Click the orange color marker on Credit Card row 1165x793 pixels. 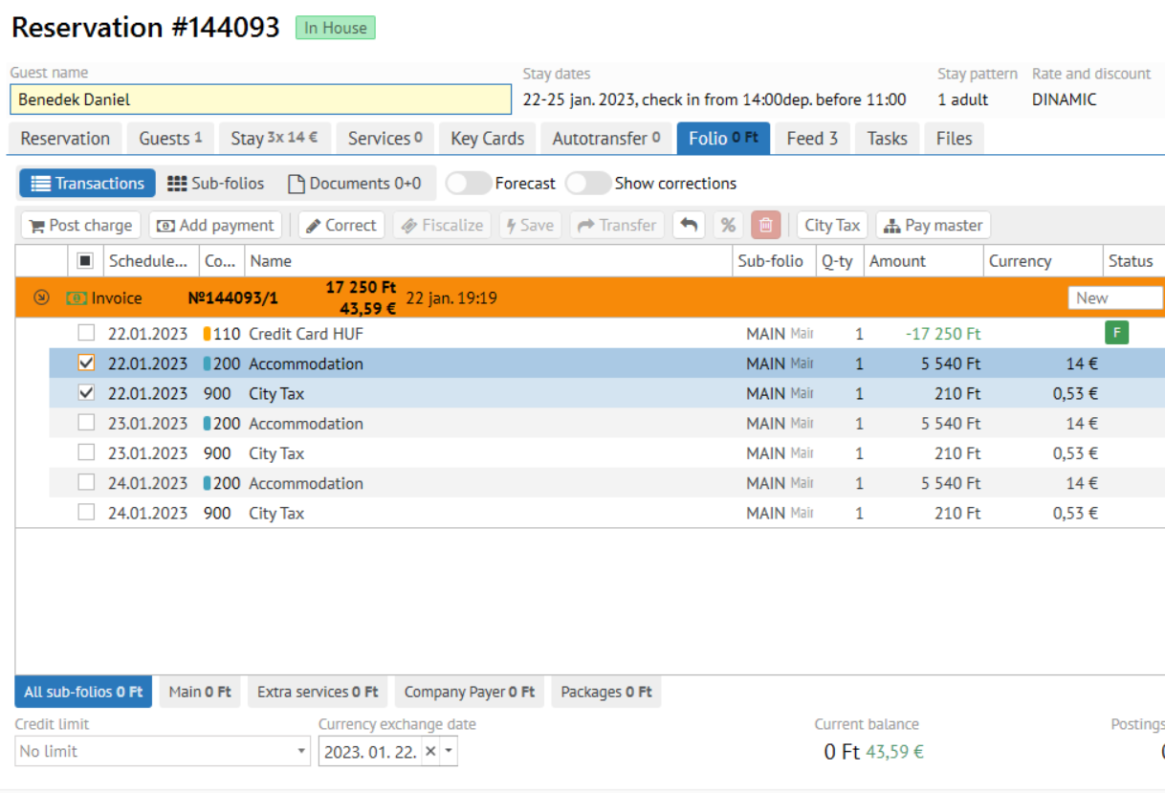tap(207, 334)
